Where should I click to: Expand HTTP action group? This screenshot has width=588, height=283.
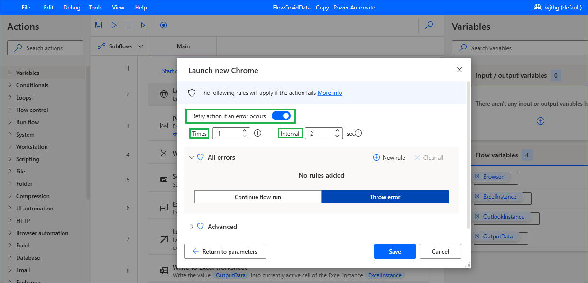pos(10,221)
